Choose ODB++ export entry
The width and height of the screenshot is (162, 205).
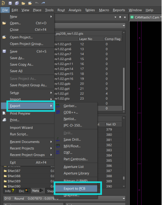(x=71, y=112)
